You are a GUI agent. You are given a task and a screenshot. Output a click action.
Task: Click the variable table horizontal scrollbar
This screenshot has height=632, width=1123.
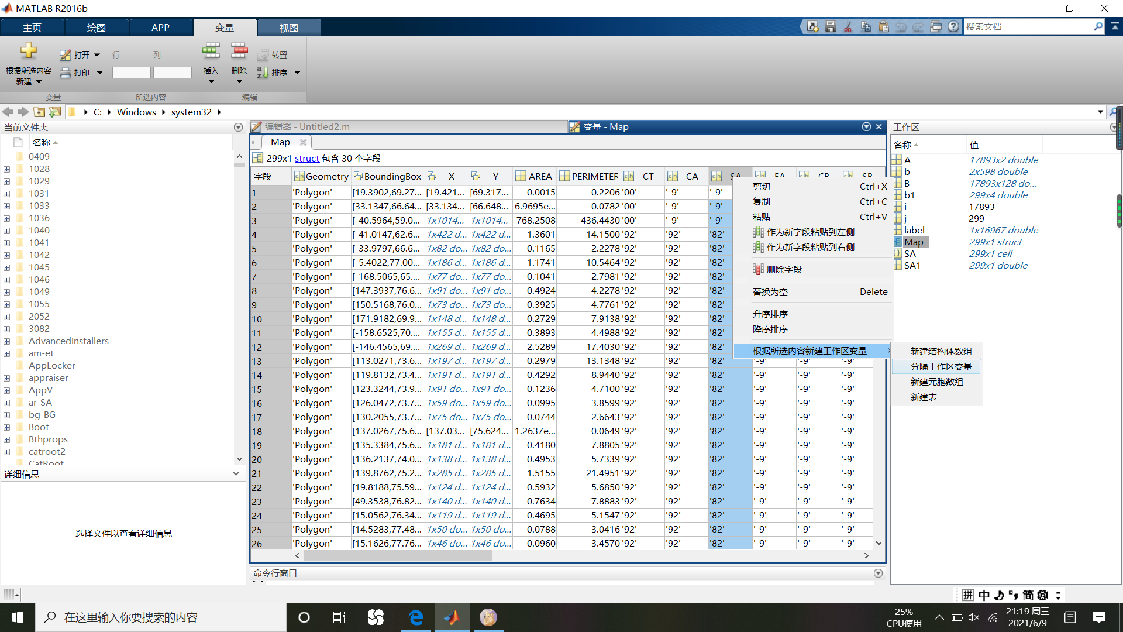pyautogui.click(x=398, y=556)
